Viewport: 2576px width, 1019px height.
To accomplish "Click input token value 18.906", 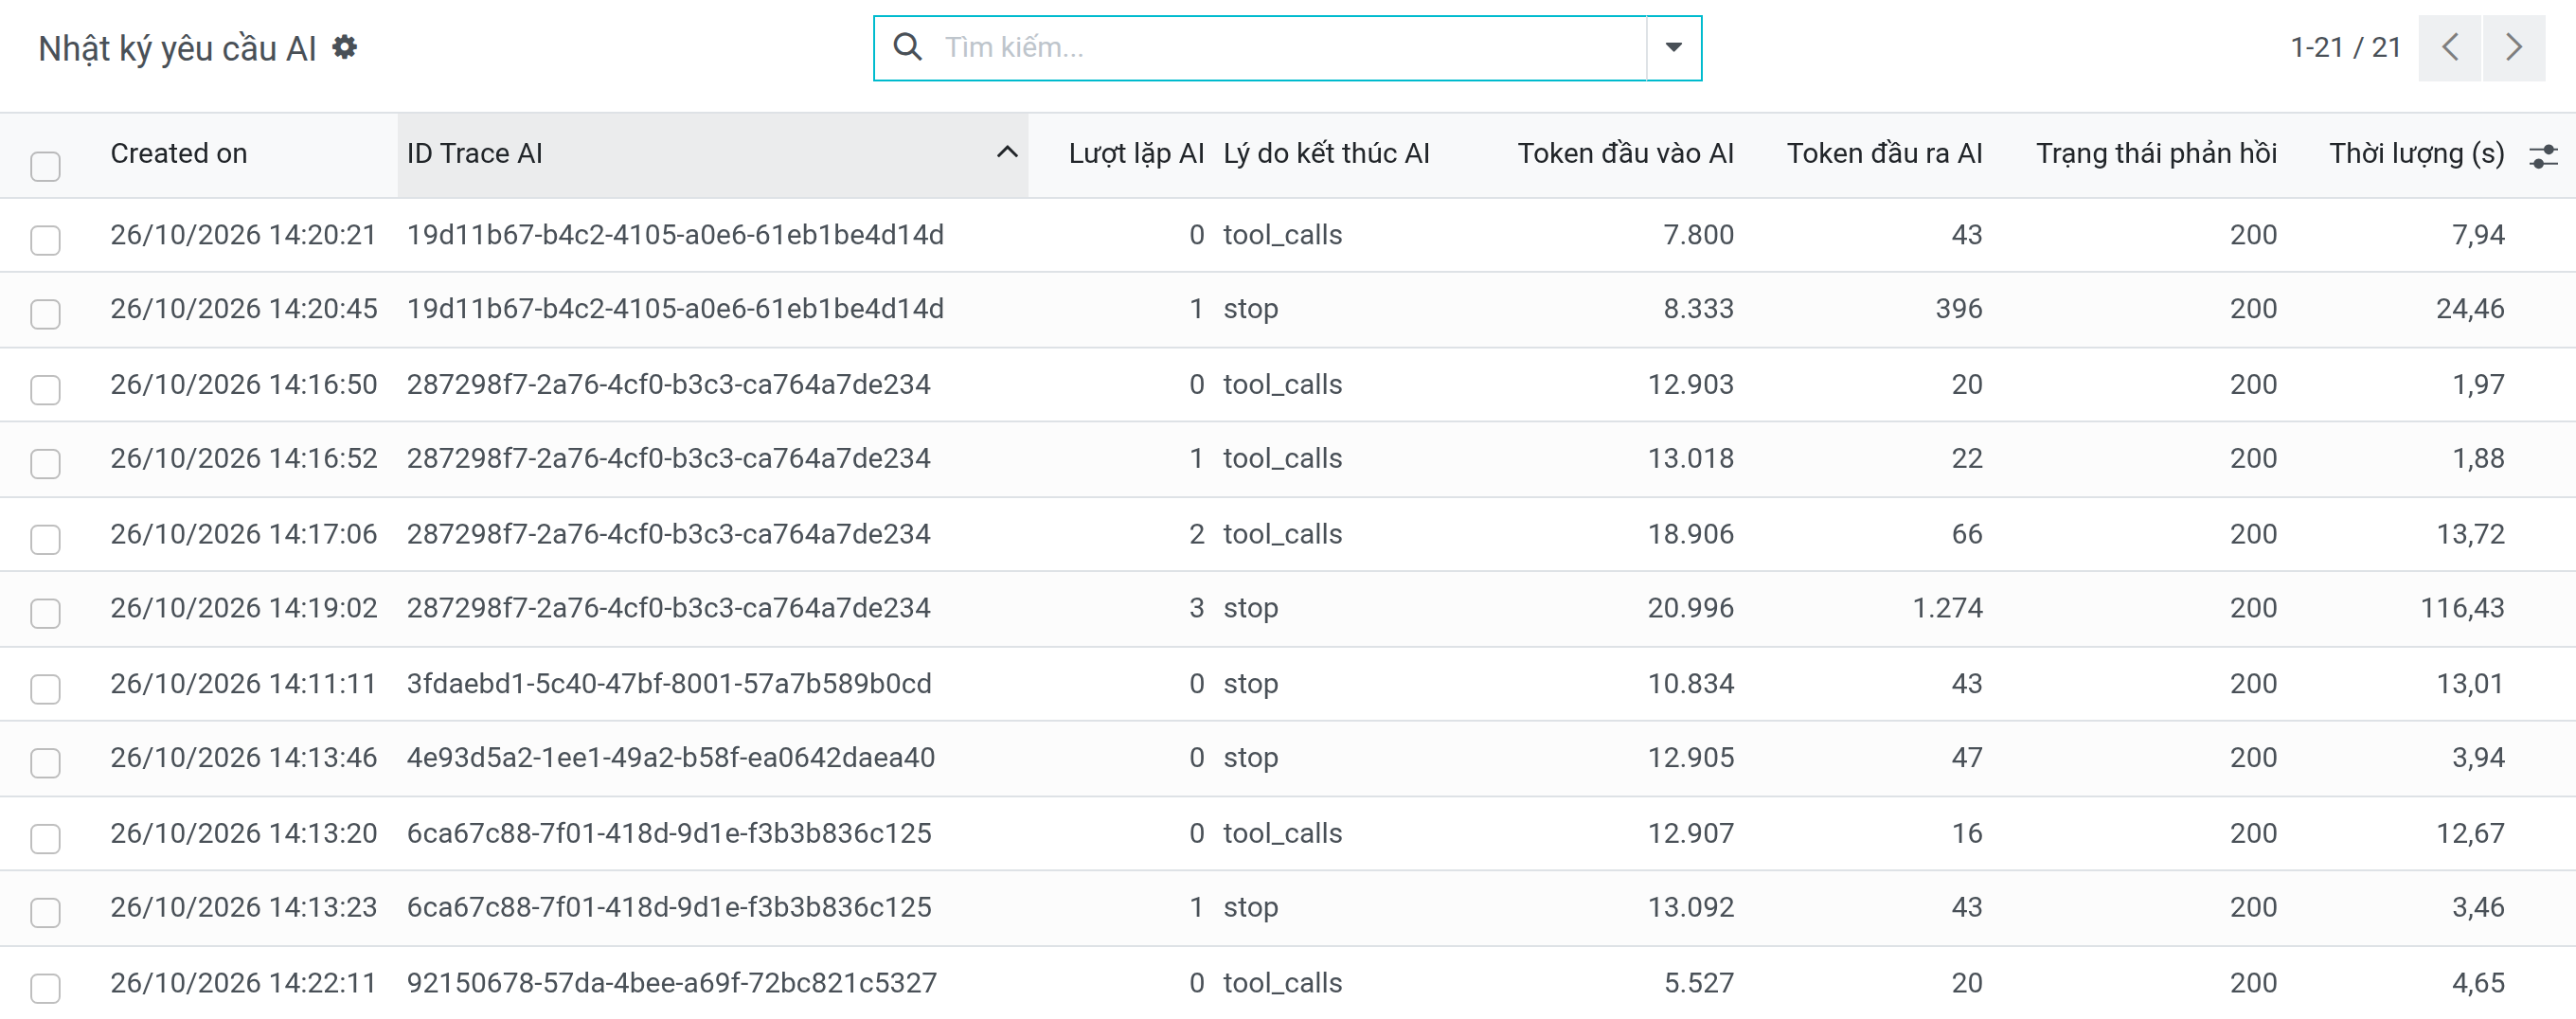I will coord(1690,534).
